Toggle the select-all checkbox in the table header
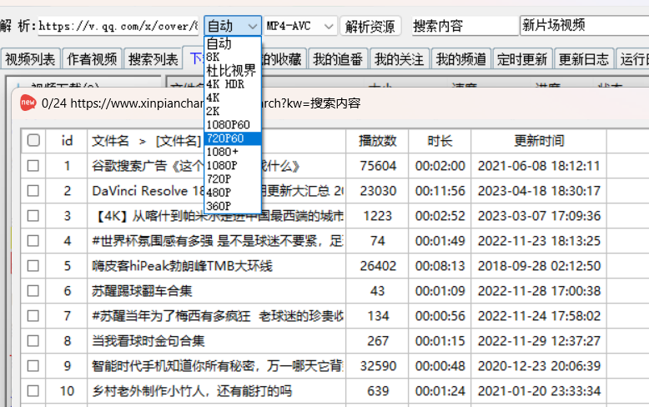649x407 pixels. (33, 141)
